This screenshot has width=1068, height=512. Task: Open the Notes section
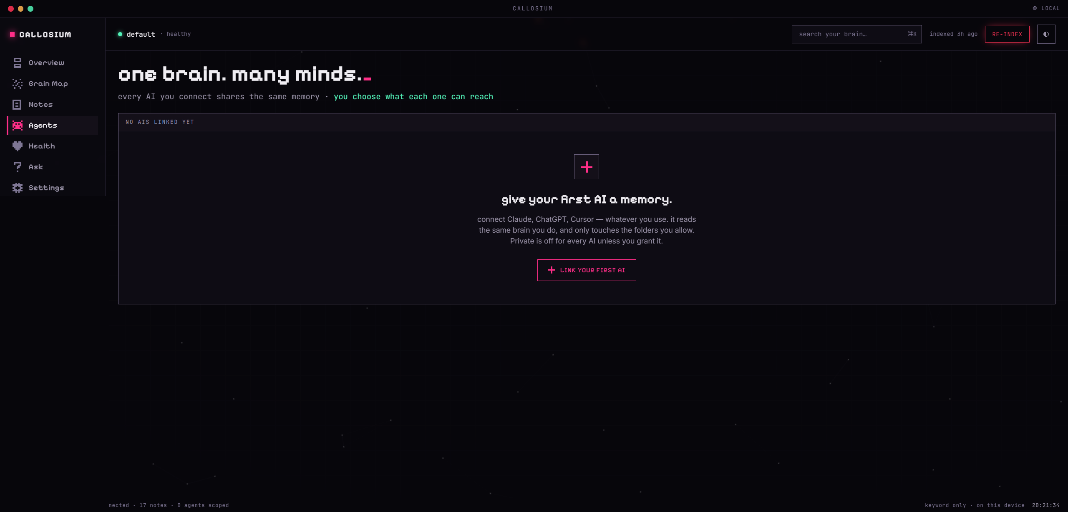[x=53, y=104]
